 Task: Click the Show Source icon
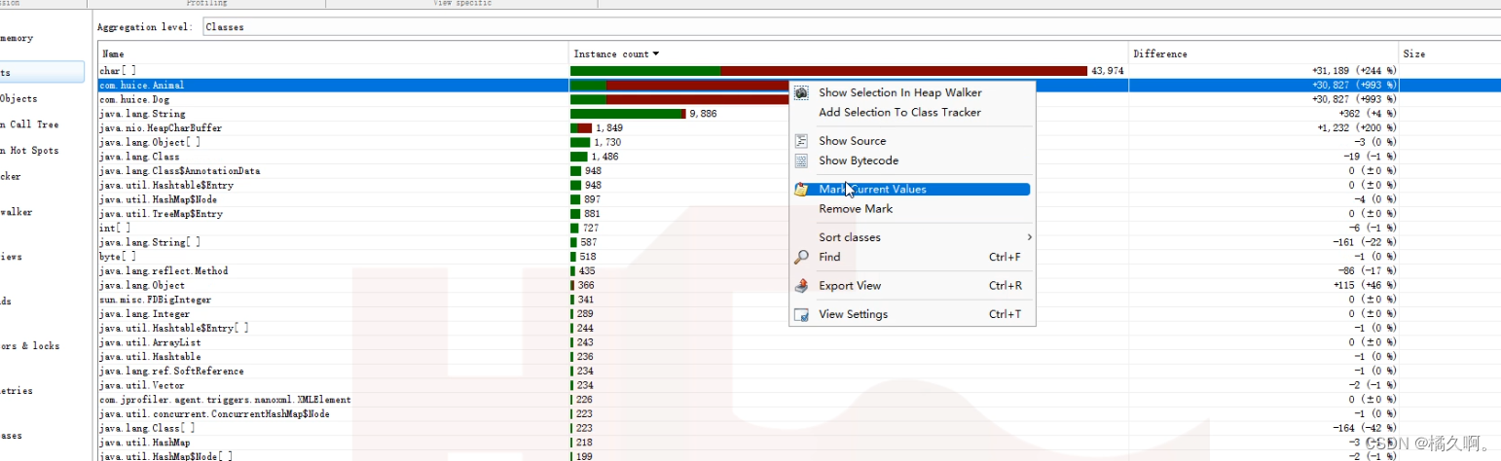[801, 141]
